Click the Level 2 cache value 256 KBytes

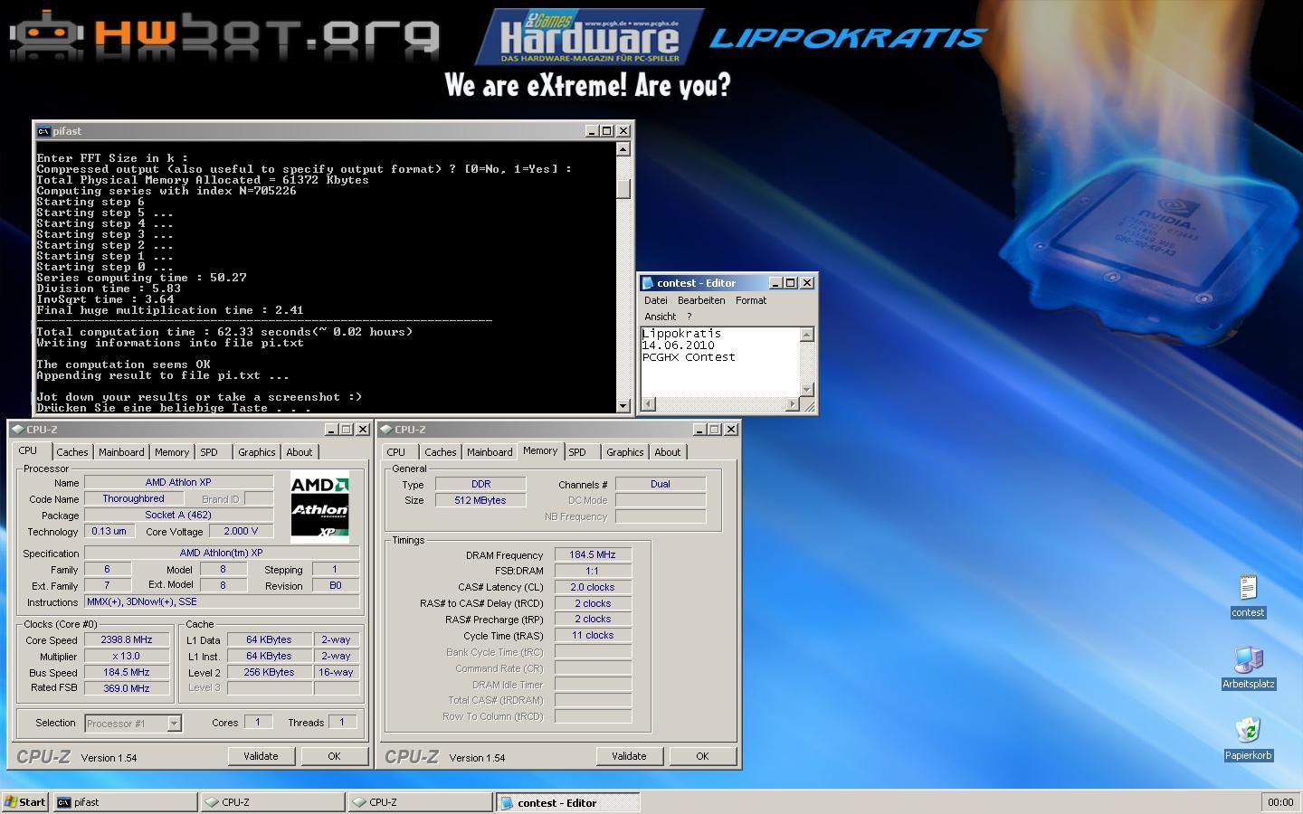(x=270, y=672)
